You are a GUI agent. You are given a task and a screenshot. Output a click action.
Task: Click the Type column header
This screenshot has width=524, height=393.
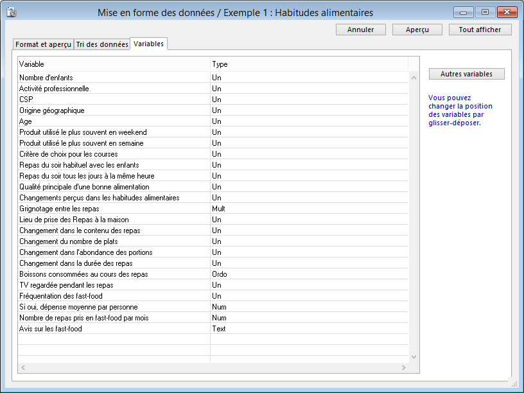pyautogui.click(x=309, y=64)
